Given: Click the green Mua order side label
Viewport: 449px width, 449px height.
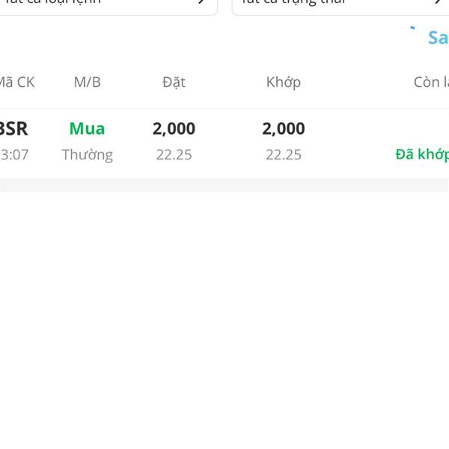Looking at the screenshot, I should 87,129.
